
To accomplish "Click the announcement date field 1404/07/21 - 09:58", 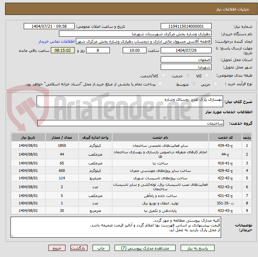I will tap(49, 26).
